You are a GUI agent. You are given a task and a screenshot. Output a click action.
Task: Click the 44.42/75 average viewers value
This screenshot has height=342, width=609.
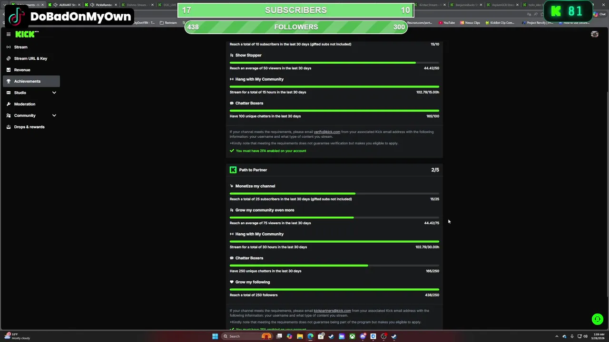[432, 223]
